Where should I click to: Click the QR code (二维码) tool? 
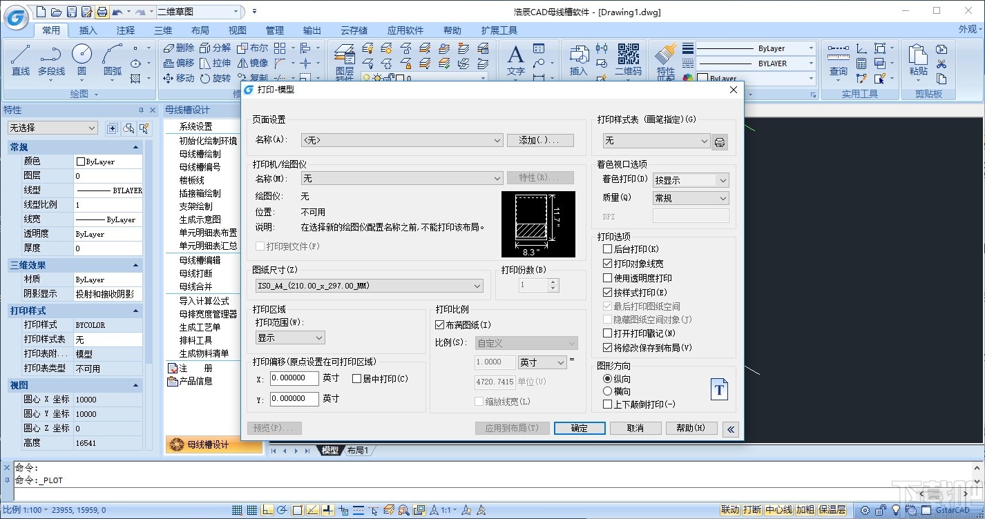click(x=628, y=60)
